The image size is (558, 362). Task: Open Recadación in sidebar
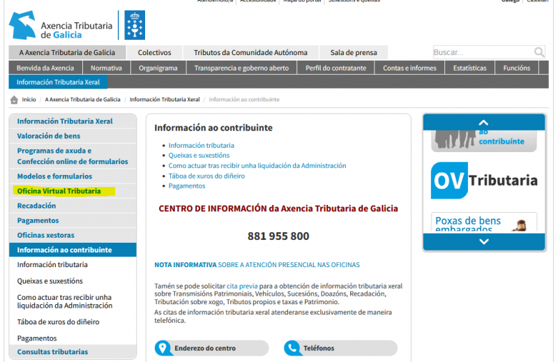click(73, 206)
